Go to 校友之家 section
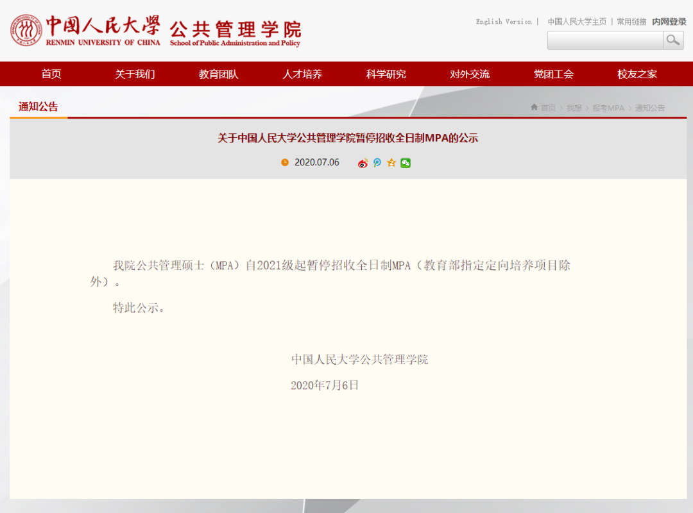The image size is (693, 513). (x=636, y=74)
